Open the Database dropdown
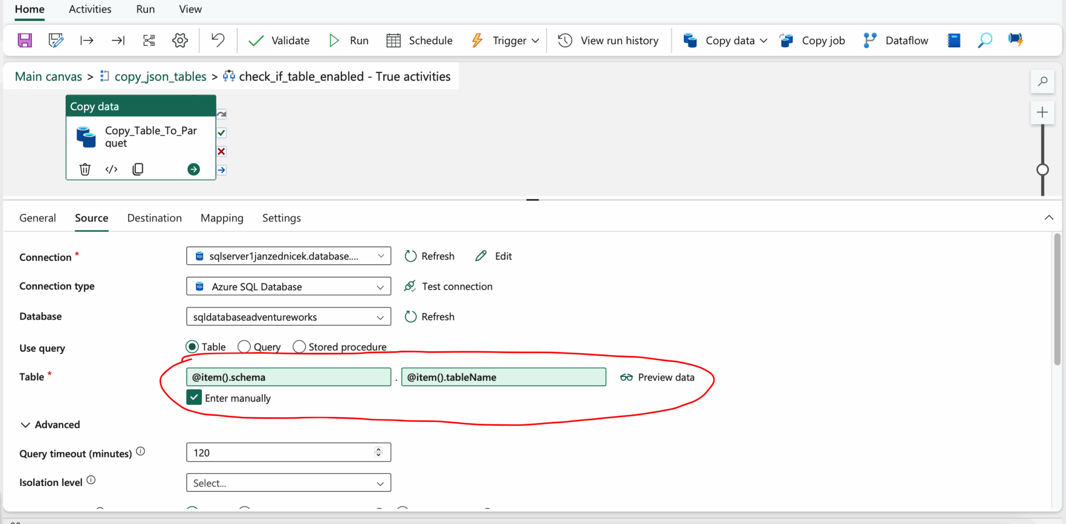The width and height of the screenshot is (1066, 524). tap(288, 316)
